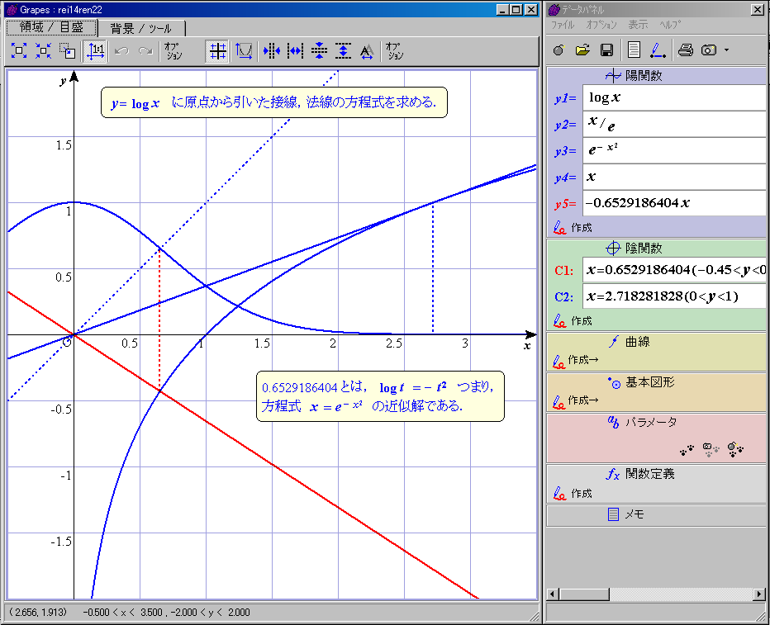Edit the y3 field containing e^-x²

pos(674,150)
